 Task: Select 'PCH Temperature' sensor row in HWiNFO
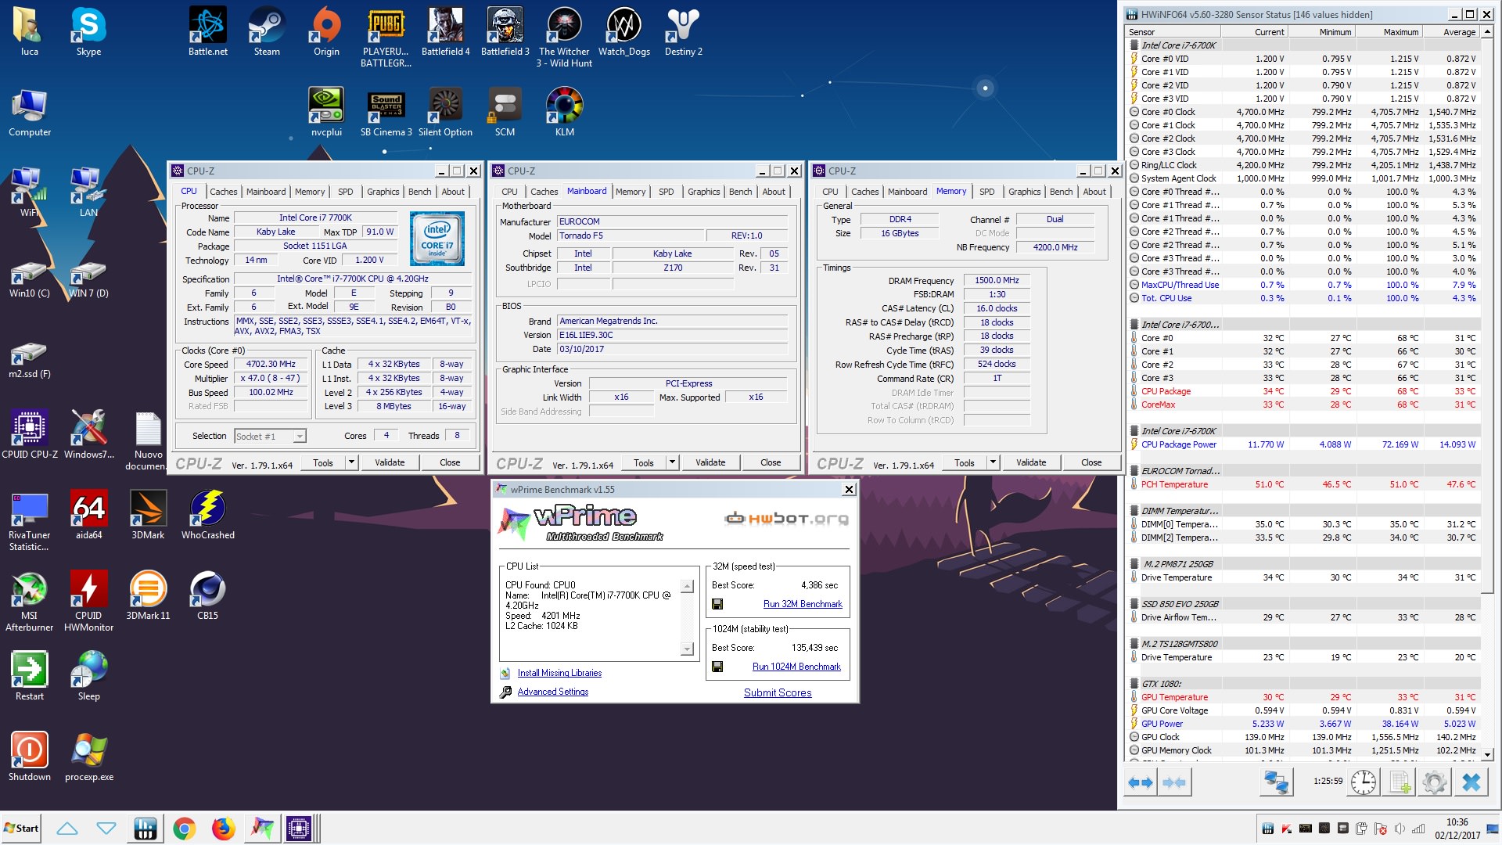(x=1303, y=484)
